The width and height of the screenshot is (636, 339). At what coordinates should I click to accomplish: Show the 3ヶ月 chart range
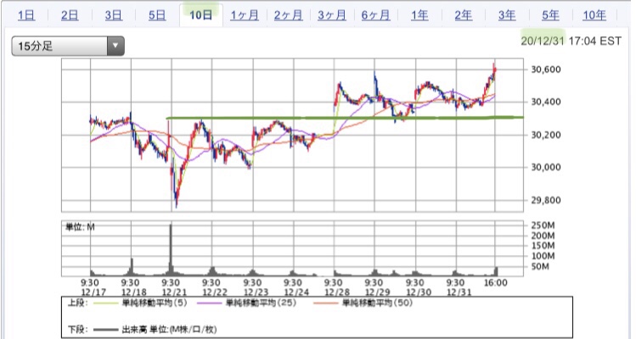click(332, 14)
